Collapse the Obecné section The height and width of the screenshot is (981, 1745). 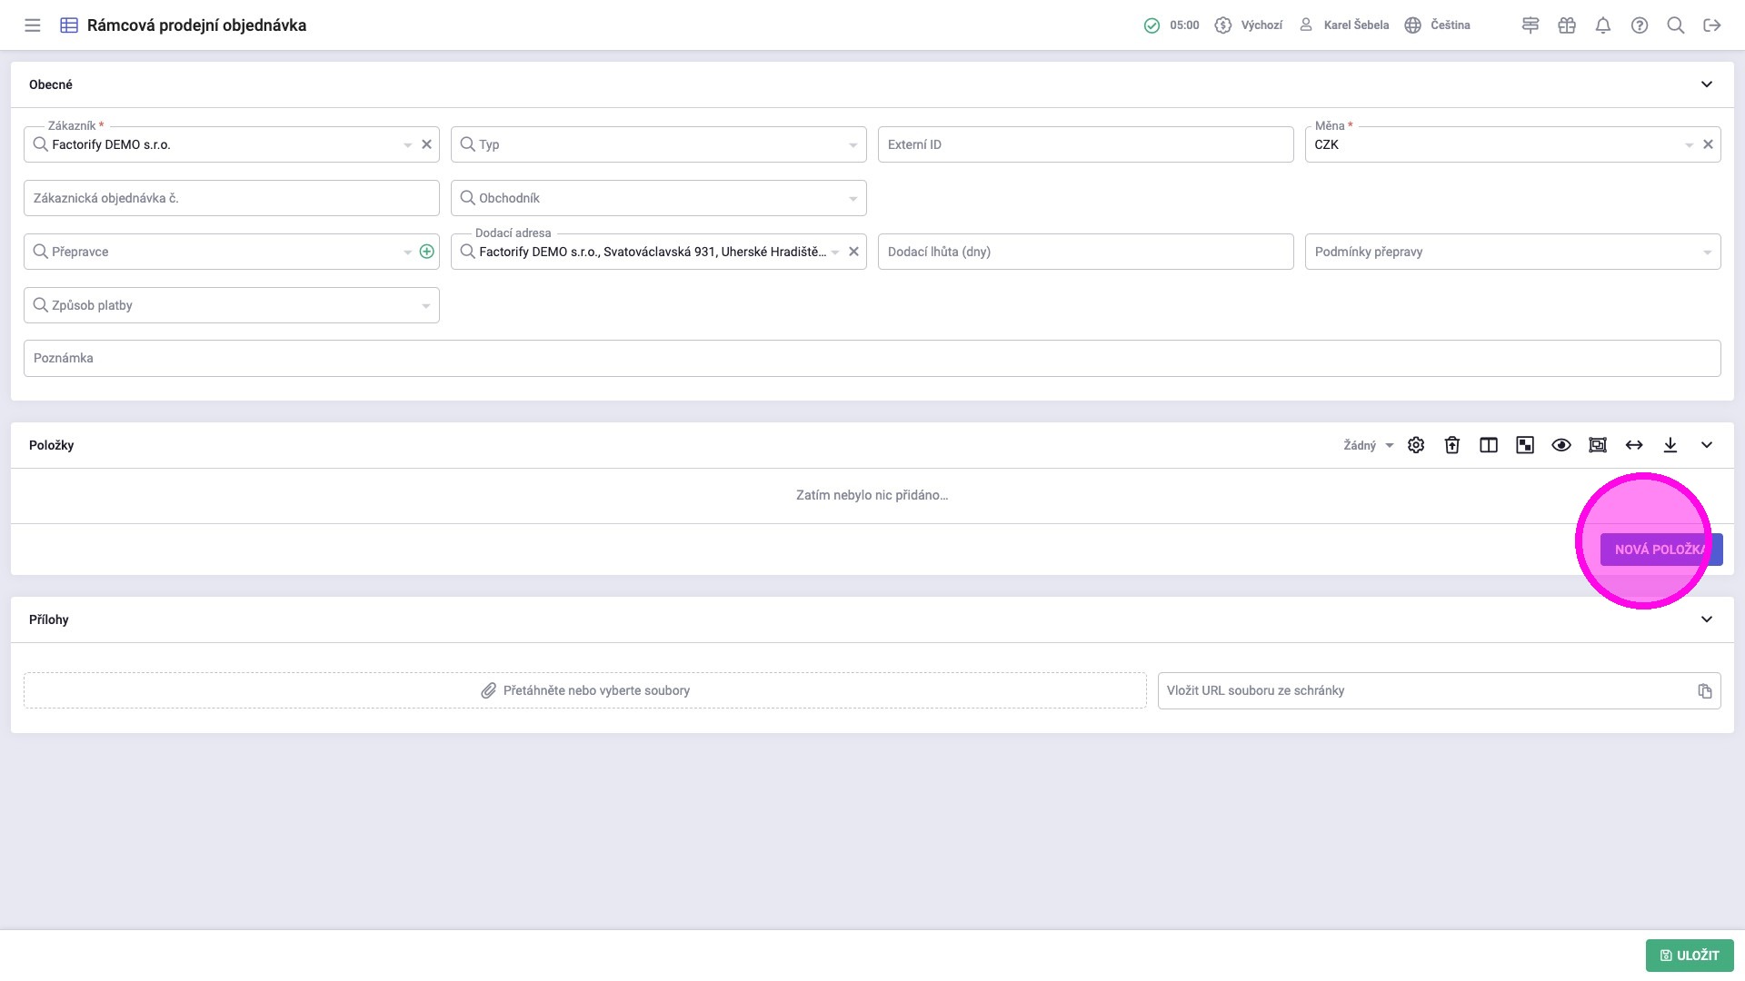click(x=1707, y=84)
